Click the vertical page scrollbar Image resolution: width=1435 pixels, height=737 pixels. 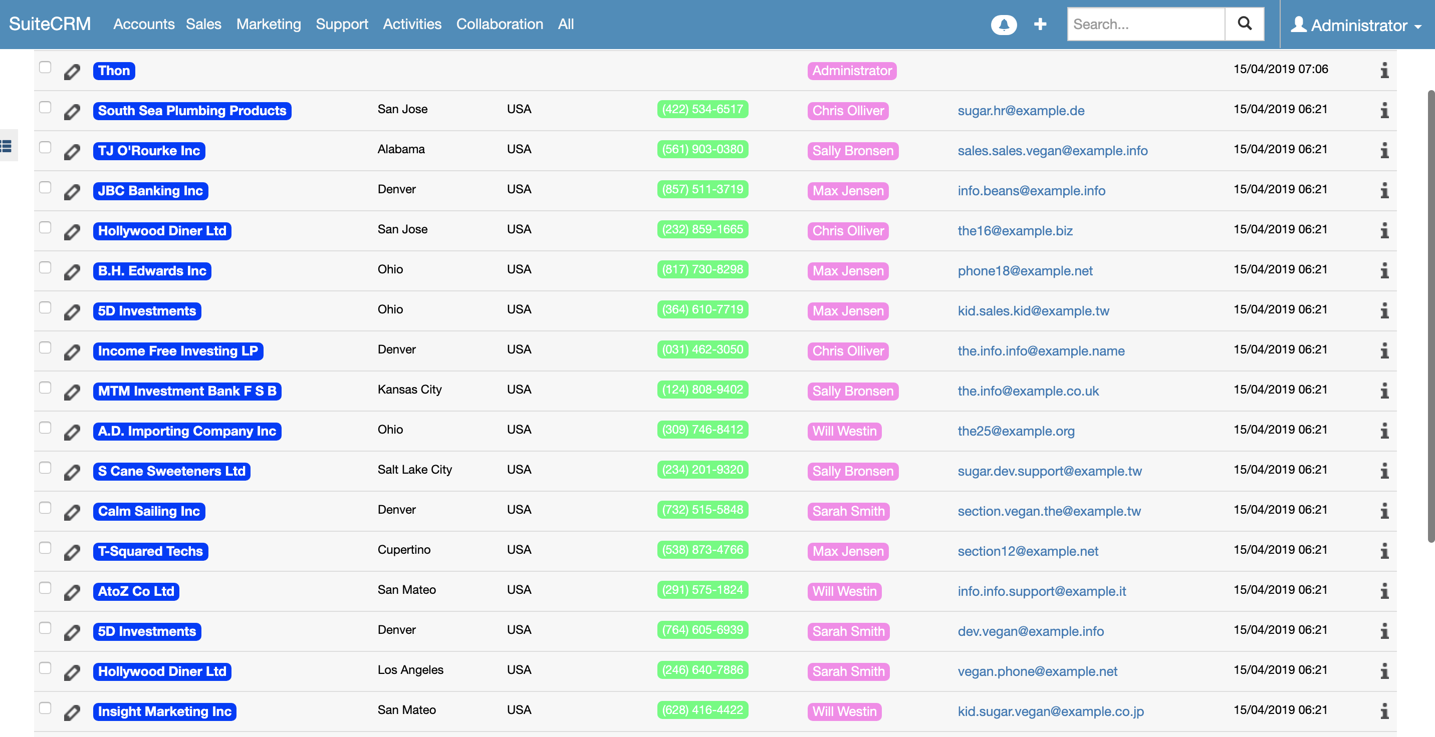(1430, 315)
